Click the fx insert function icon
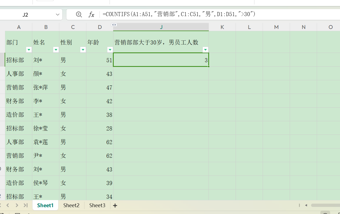 (91, 14)
